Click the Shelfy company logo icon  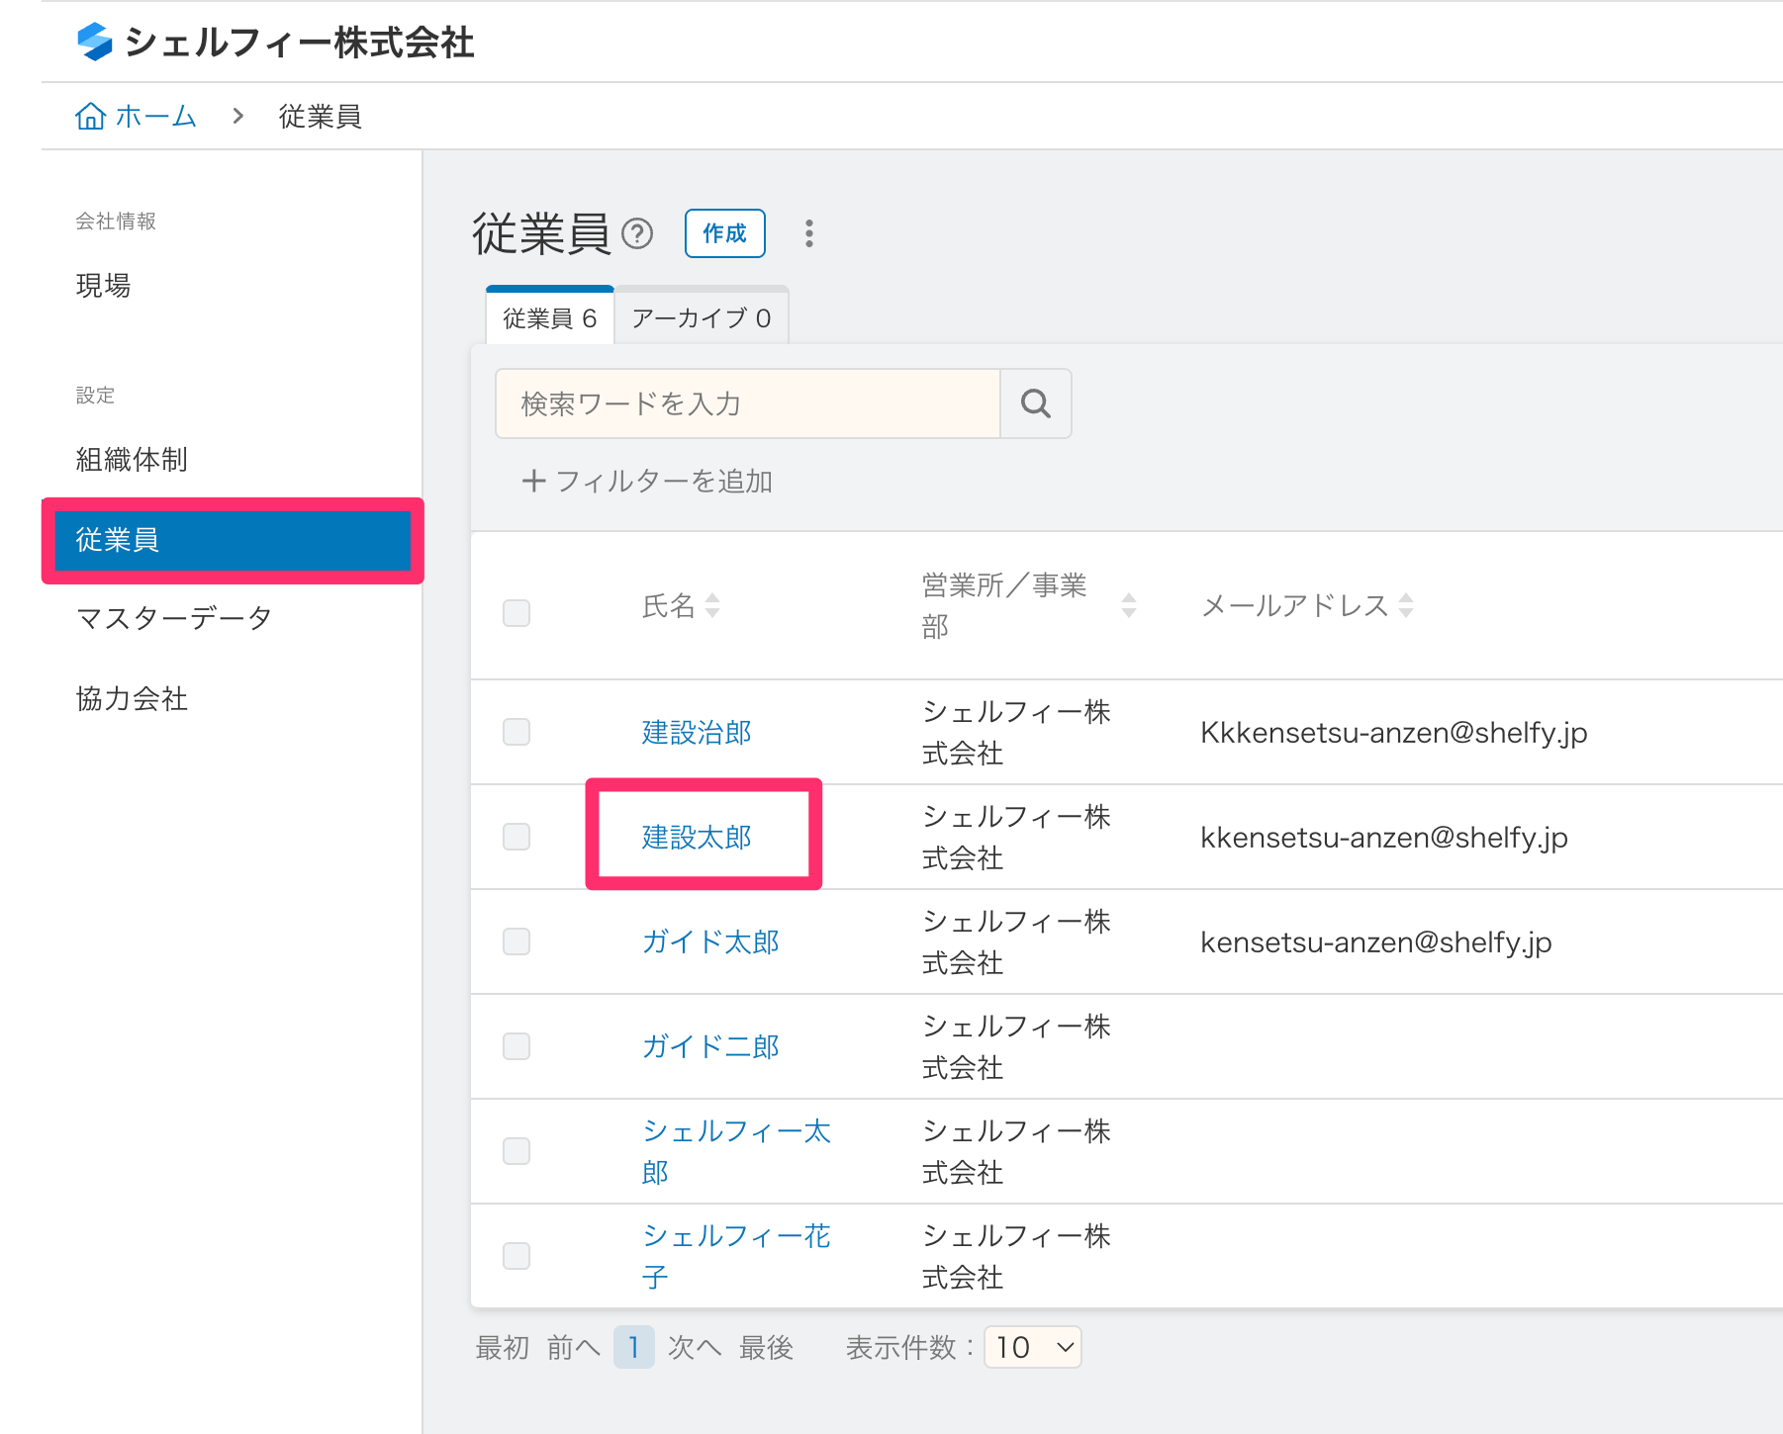95,42
